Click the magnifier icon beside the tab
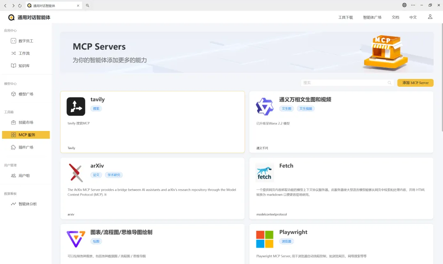Viewport: 443px width, 264px height. click(x=88, y=5)
